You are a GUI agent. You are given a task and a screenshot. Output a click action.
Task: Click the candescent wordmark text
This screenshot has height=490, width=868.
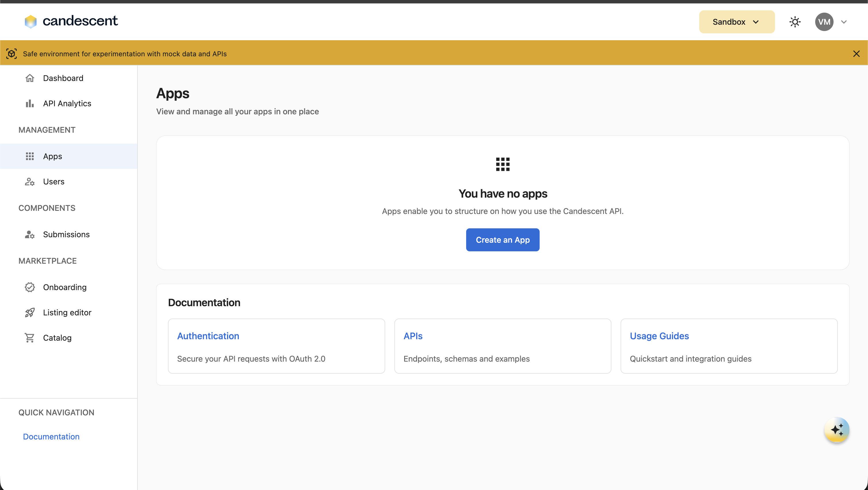point(80,21)
